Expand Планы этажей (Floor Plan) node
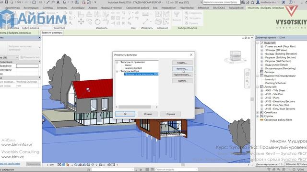 [x=262, y=46]
